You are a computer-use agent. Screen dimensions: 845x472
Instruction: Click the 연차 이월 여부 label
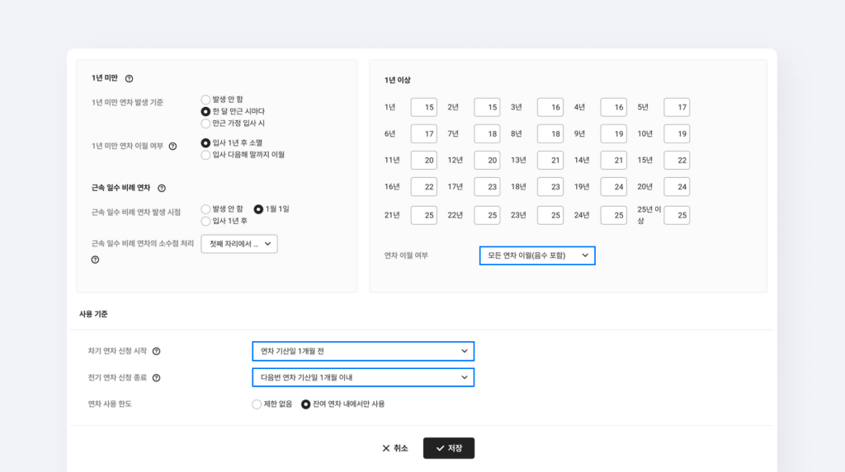click(x=406, y=255)
